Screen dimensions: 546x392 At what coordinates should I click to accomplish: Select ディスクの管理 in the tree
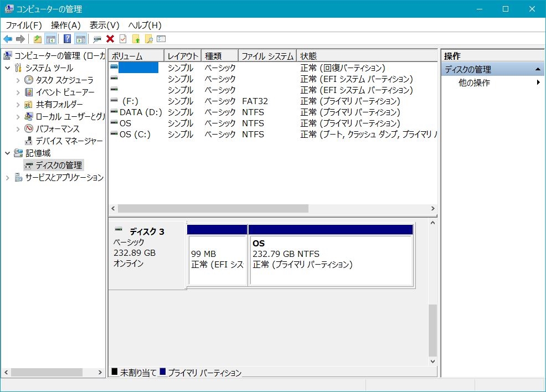59,166
